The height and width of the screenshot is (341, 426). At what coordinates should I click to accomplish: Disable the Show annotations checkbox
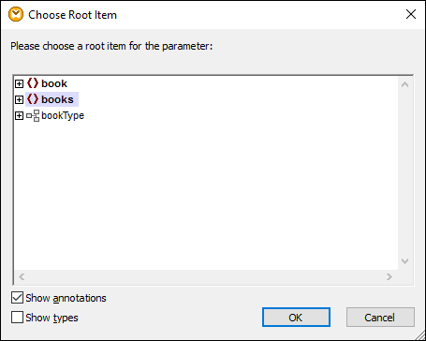tap(17, 298)
